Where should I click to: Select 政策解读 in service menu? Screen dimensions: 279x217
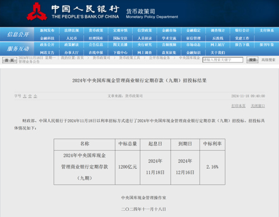click(71, 45)
